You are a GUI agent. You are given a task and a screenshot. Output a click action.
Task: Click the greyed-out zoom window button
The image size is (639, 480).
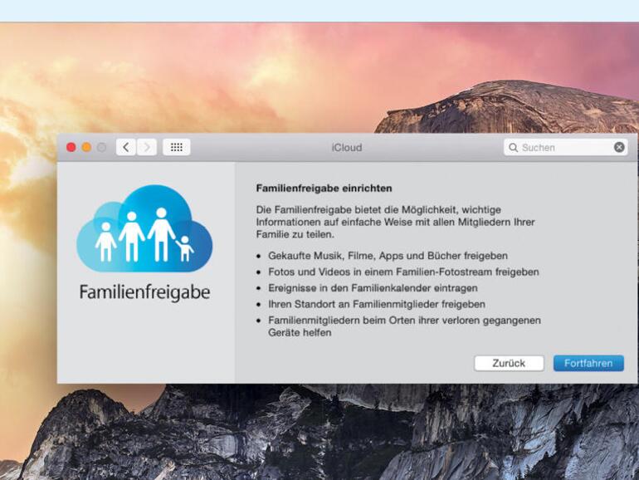(101, 147)
